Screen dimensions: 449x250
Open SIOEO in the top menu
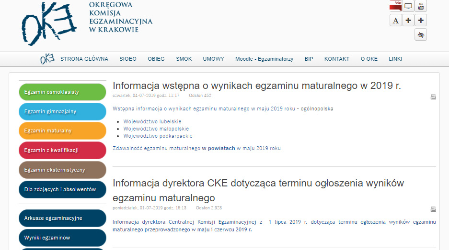coord(128,59)
